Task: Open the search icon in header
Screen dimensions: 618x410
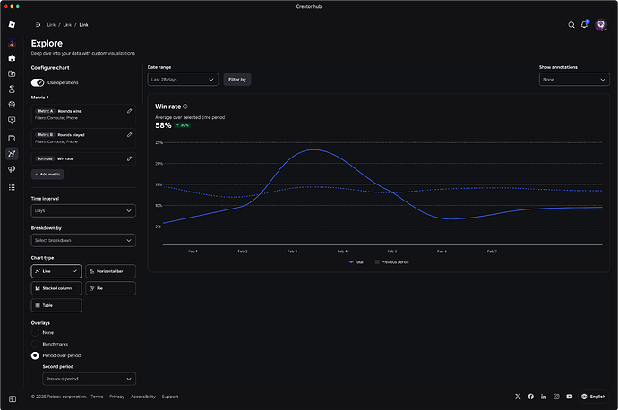Action: [571, 25]
